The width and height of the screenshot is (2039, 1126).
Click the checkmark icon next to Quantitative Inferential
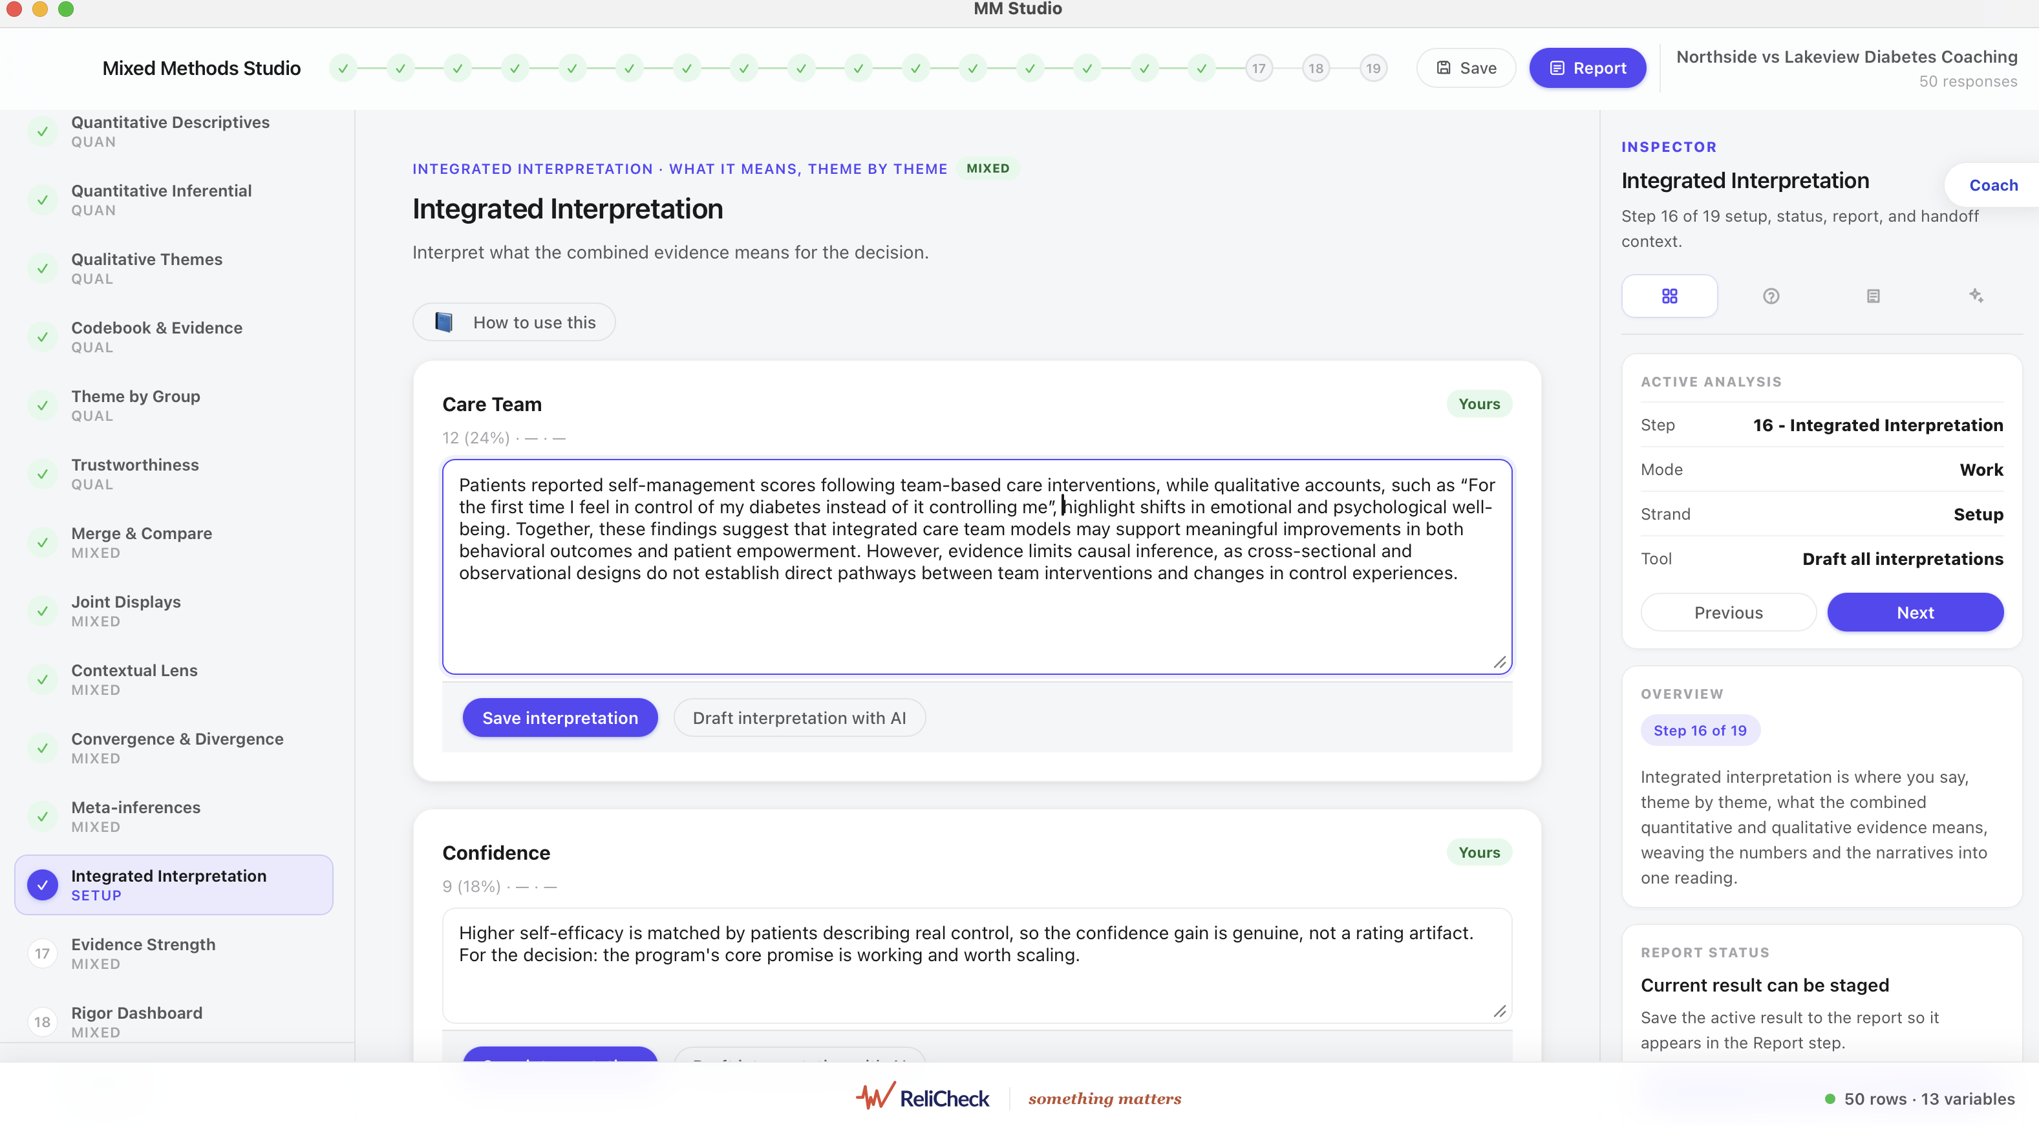(43, 200)
